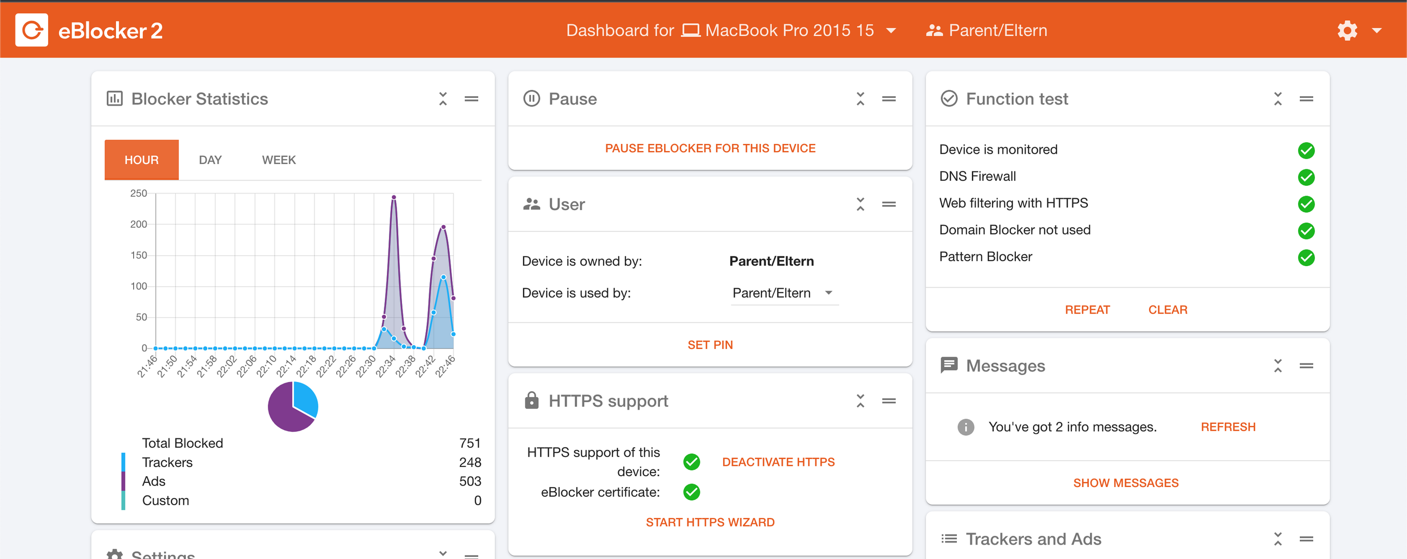The height and width of the screenshot is (559, 1407).
Task: Click the MacBook laptop icon in header
Action: 691,31
